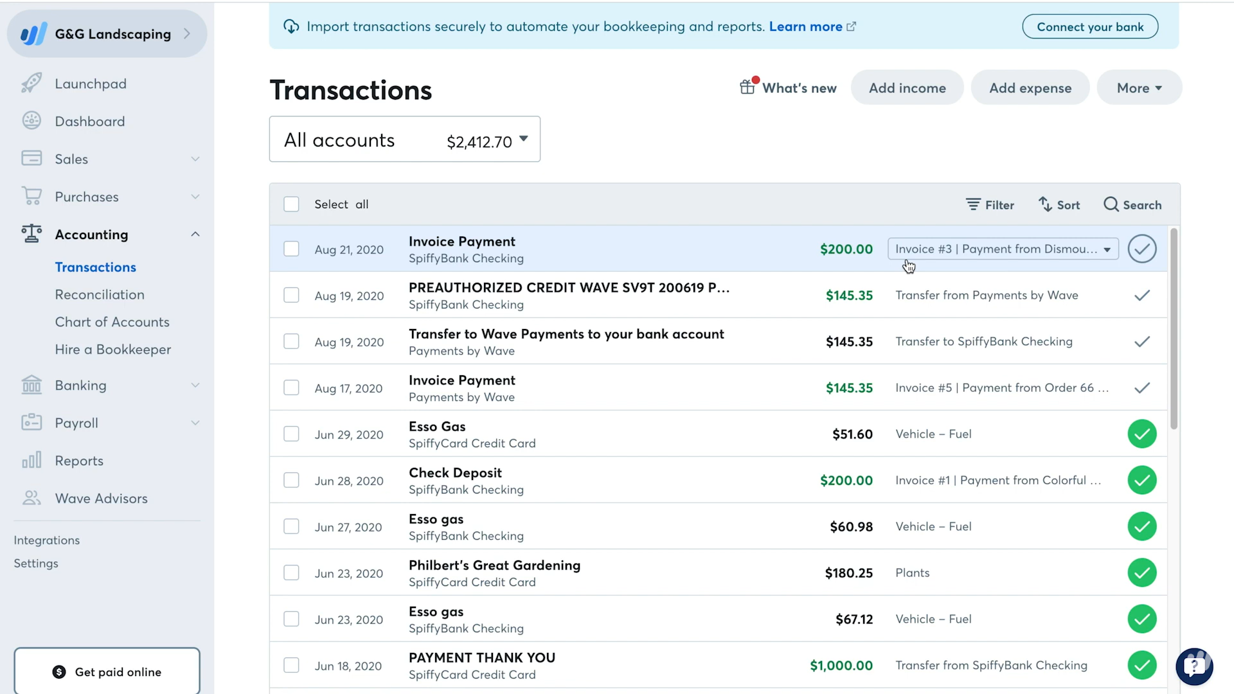Check the Esso Gas transaction checkbox

point(292,434)
